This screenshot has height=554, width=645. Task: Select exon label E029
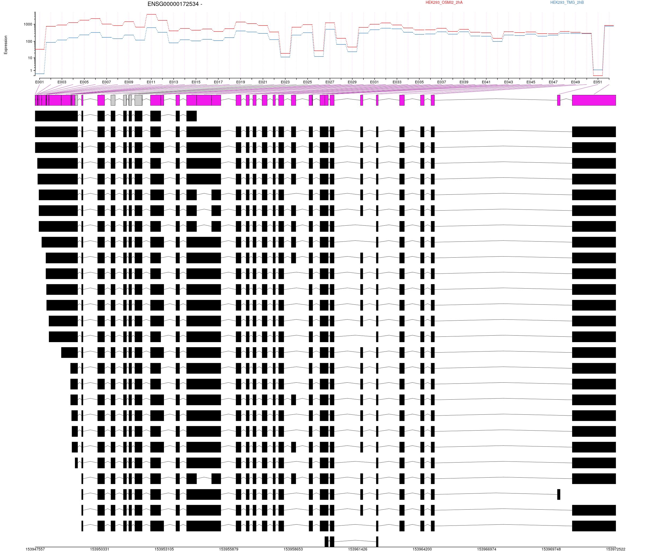(x=352, y=82)
